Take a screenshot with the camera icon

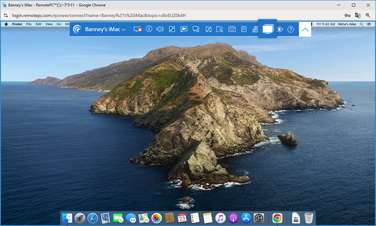(232, 29)
